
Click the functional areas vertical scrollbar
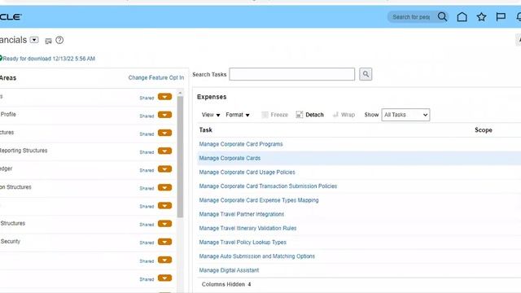(x=180, y=157)
